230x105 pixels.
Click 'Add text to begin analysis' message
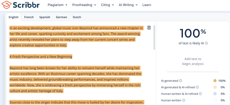coord(193,61)
